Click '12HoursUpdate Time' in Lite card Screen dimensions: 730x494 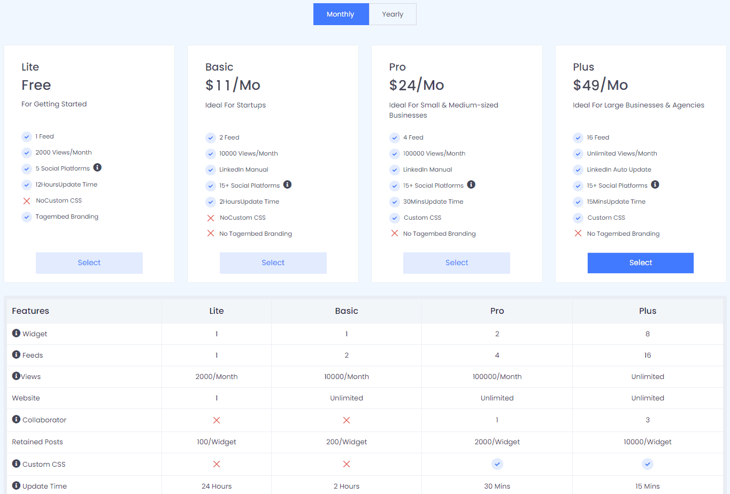pos(66,184)
